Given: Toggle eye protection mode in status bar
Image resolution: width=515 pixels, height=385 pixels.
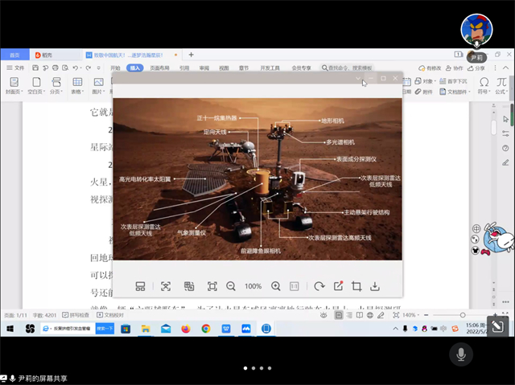Looking at the screenshot, I should click(x=323, y=315).
